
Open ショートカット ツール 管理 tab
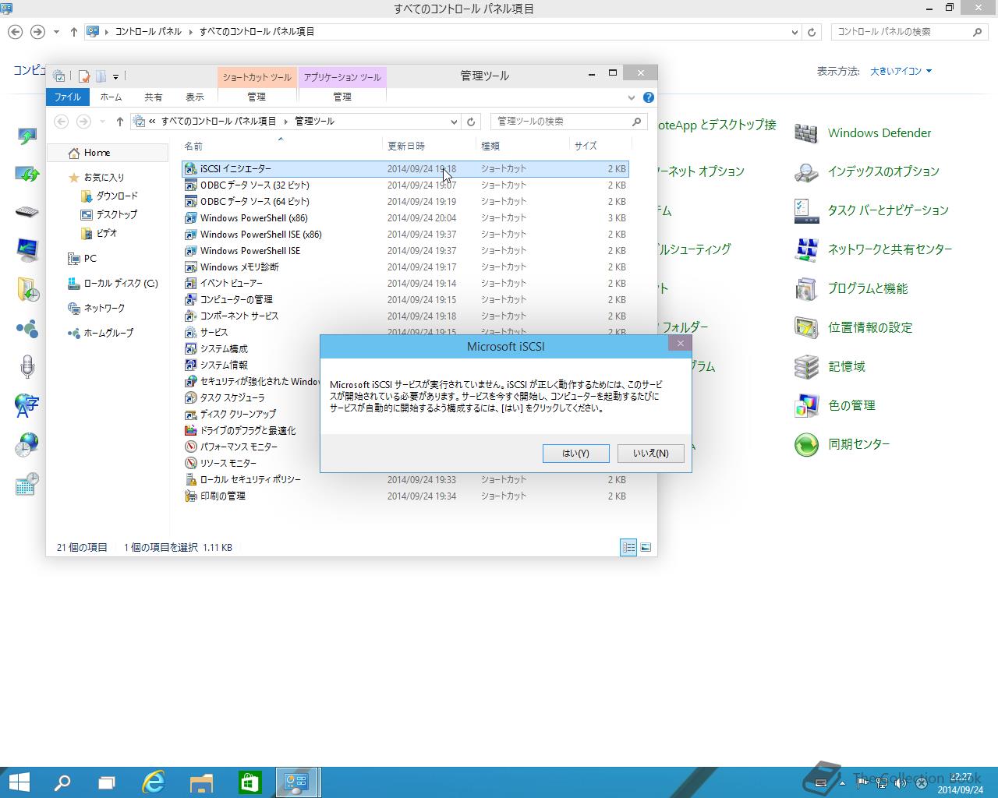257,97
